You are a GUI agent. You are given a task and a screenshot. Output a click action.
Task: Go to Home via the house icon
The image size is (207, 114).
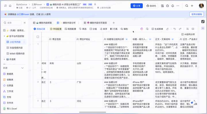pyautogui.click(x=10, y=6)
